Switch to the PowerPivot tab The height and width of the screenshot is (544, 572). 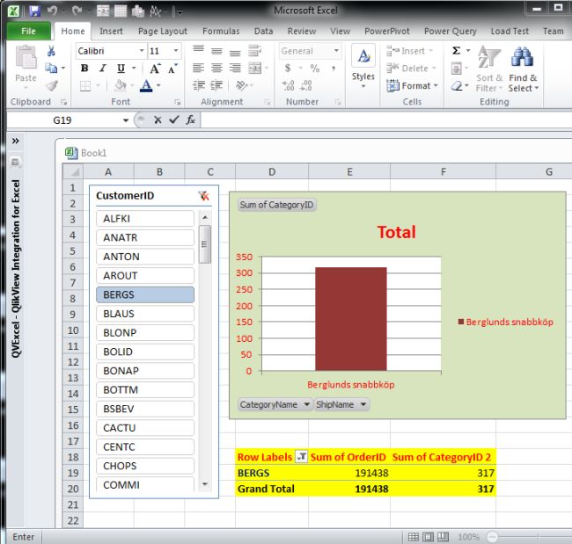(x=387, y=32)
